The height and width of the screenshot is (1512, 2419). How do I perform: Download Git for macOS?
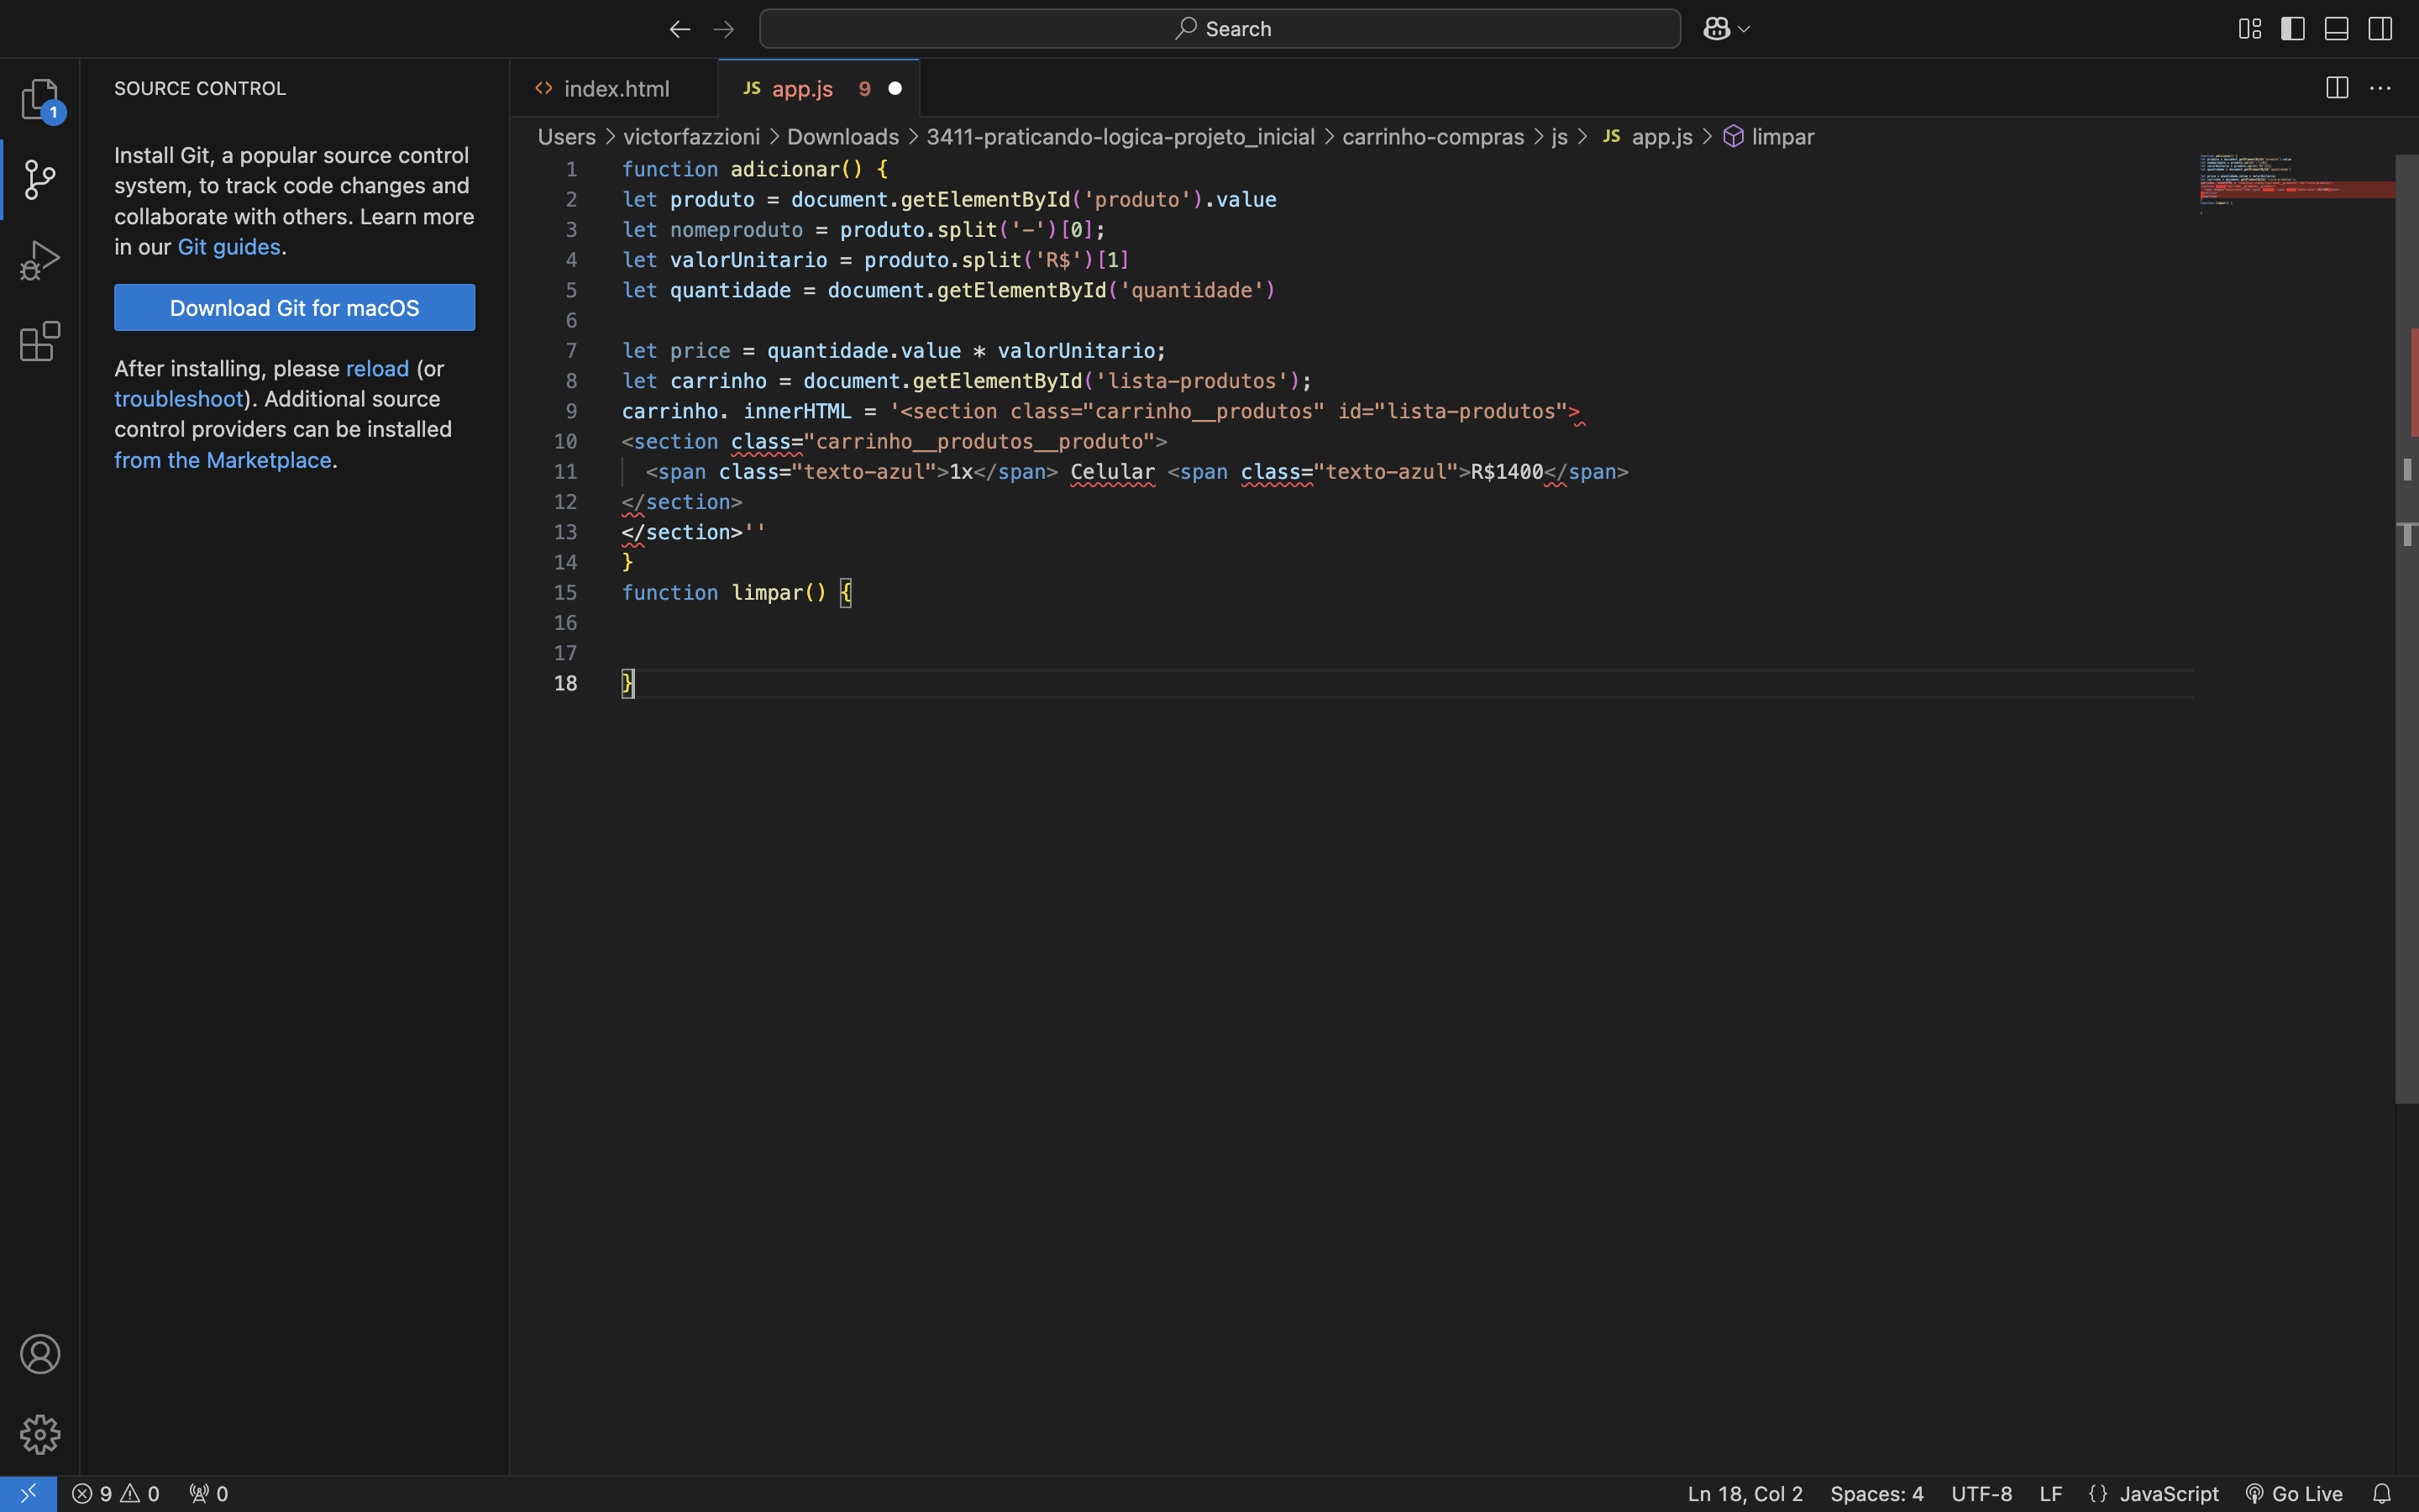pyautogui.click(x=294, y=308)
